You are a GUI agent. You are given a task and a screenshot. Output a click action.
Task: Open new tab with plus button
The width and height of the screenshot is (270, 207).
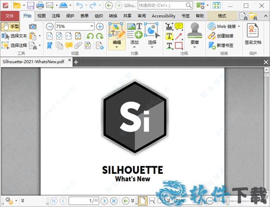click(76, 62)
